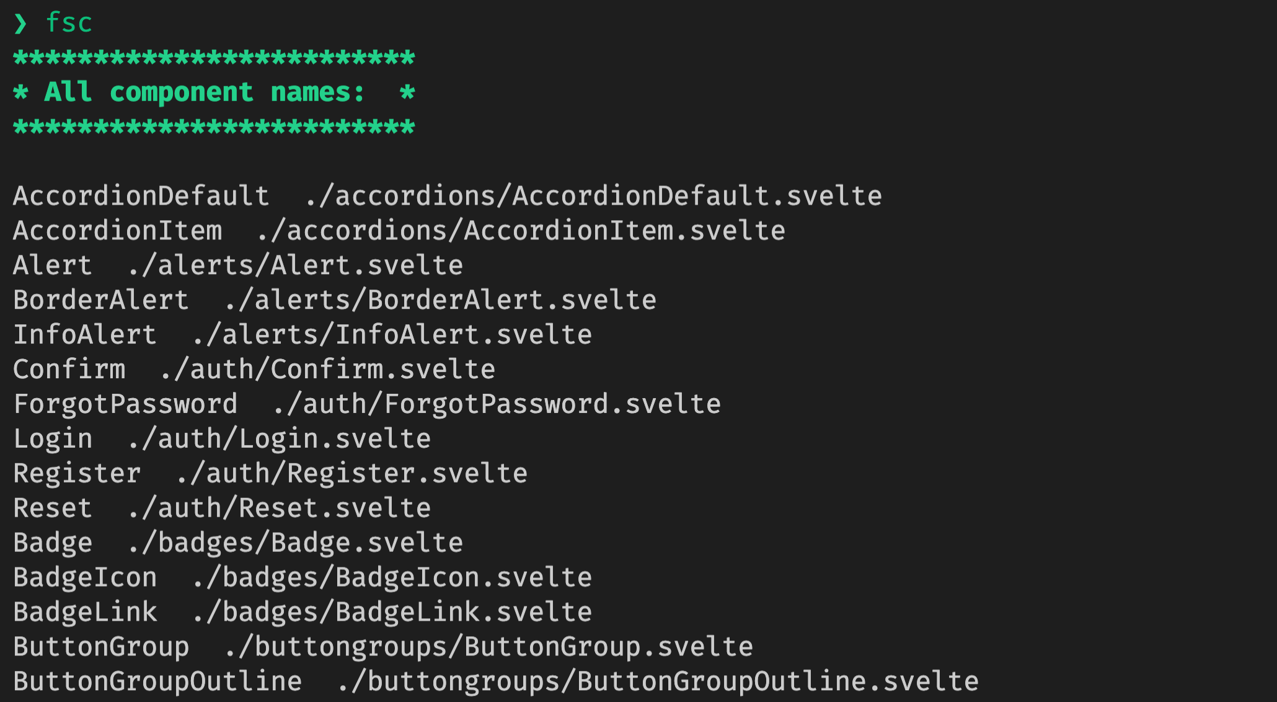Screen dimensions: 1277x702
Task: Click the ./auth/ForgotPassword.svelte path
Action: (497, 404)
